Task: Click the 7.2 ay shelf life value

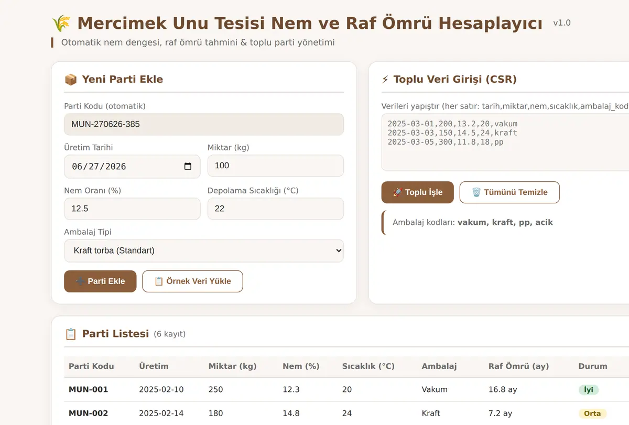Action: coord(501,413)
